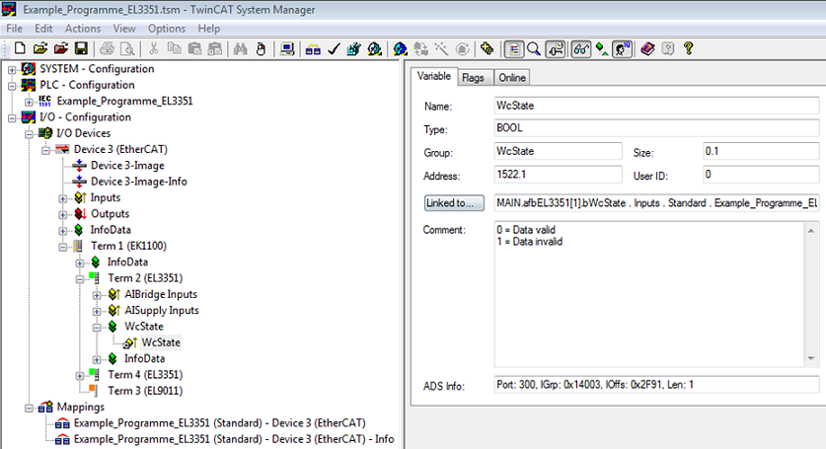Select the Variable tab
826x449 pixels.
pos(434,76)
